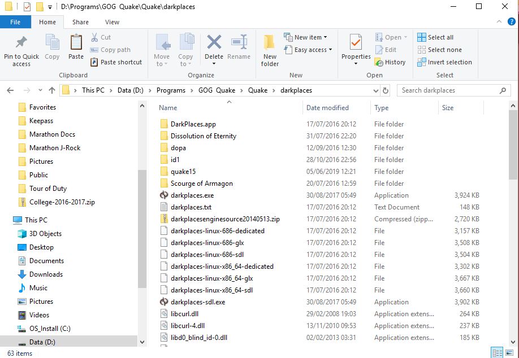Screen dimensions: 519x358
Task: Open the Easy access dropdown
Action: 308,50
